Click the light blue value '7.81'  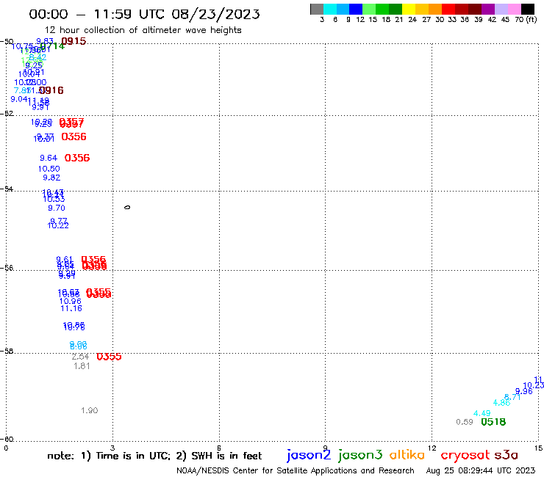22,90
